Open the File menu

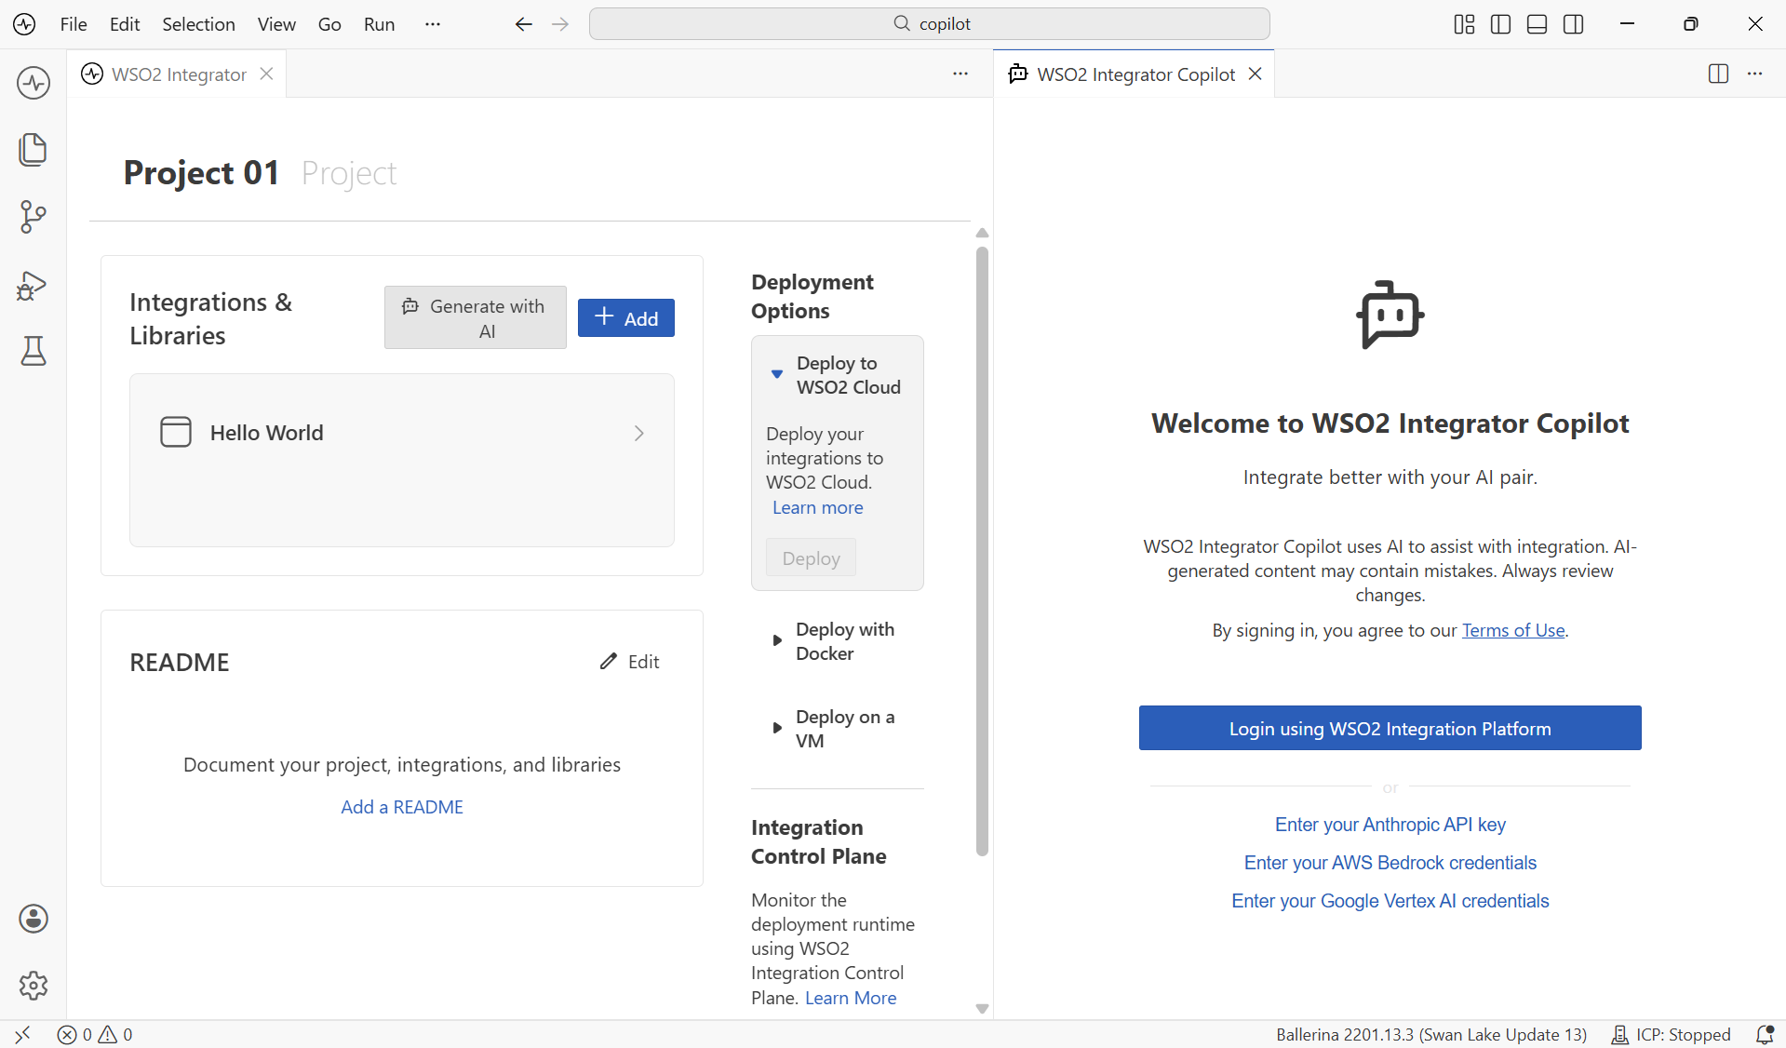(74, 24)
